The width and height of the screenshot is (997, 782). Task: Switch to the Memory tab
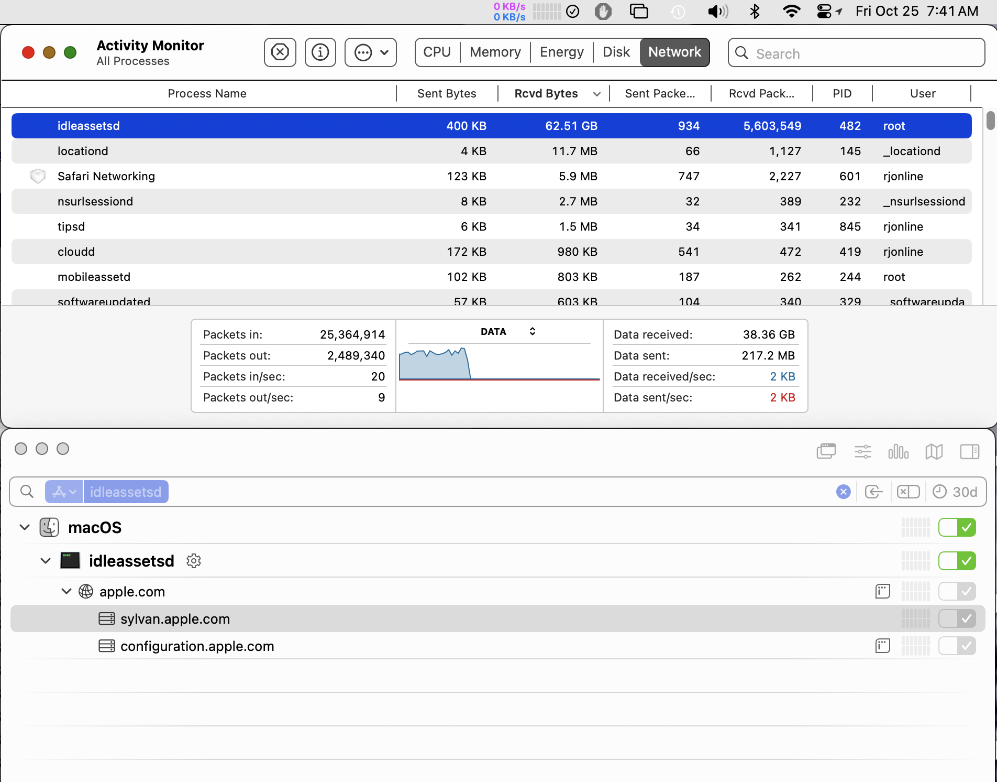(x=495, y=52)
